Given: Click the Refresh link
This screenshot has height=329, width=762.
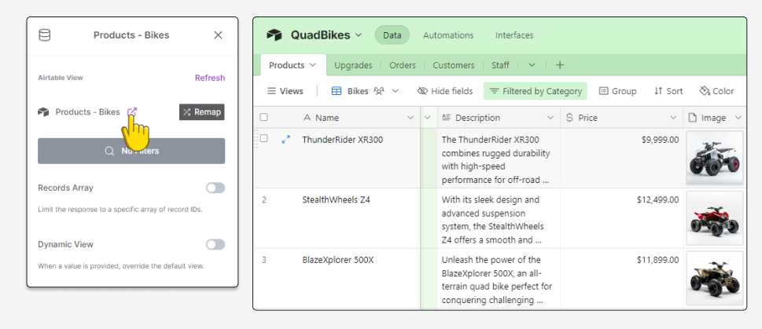Looking at the screenshot, I should point(210,78).
